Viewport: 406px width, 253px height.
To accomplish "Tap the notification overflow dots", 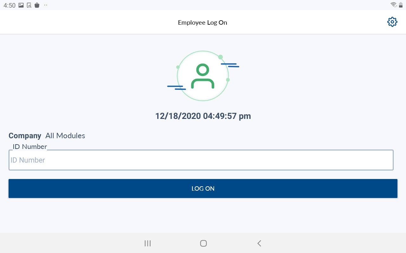I will tap(46, 5).
